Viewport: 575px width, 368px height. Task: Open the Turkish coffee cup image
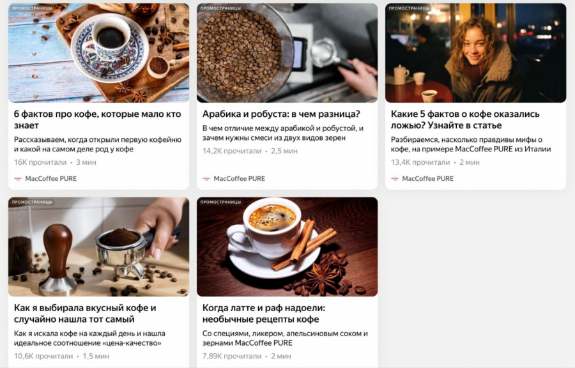click(x=98, y=53)
